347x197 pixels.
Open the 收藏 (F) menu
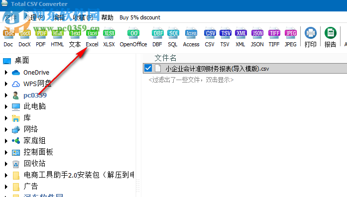pyautogui.click(x=83, y=17)
